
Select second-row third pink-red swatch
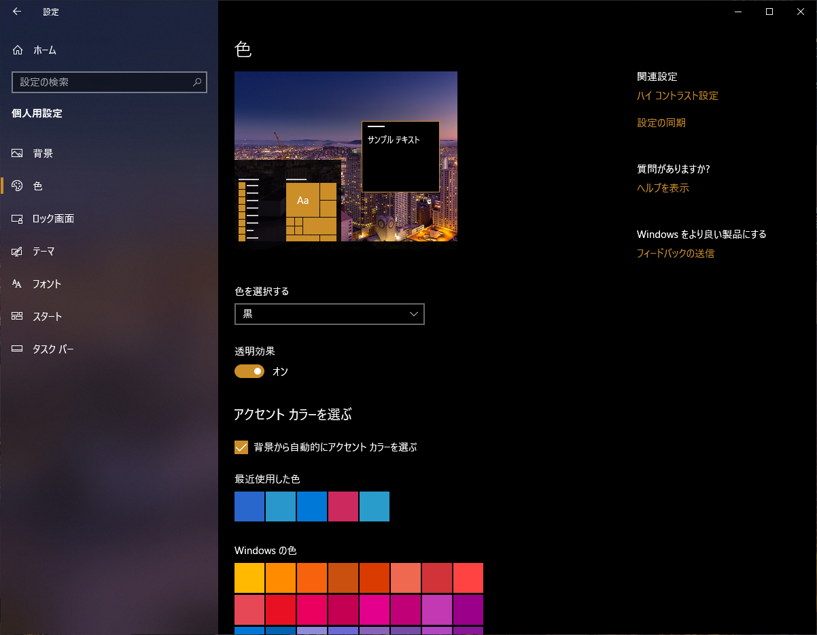[312, 610]
